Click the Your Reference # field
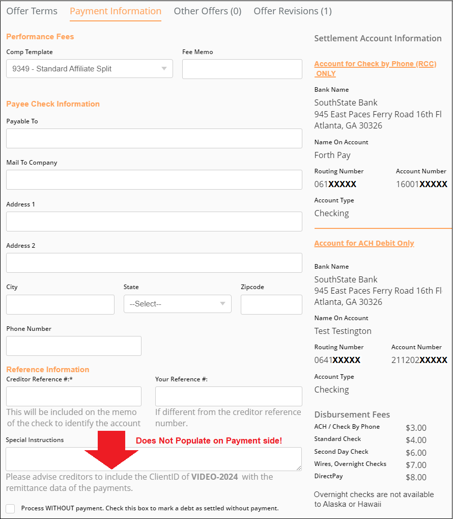The image size is (453, 519). click(229, 396)
